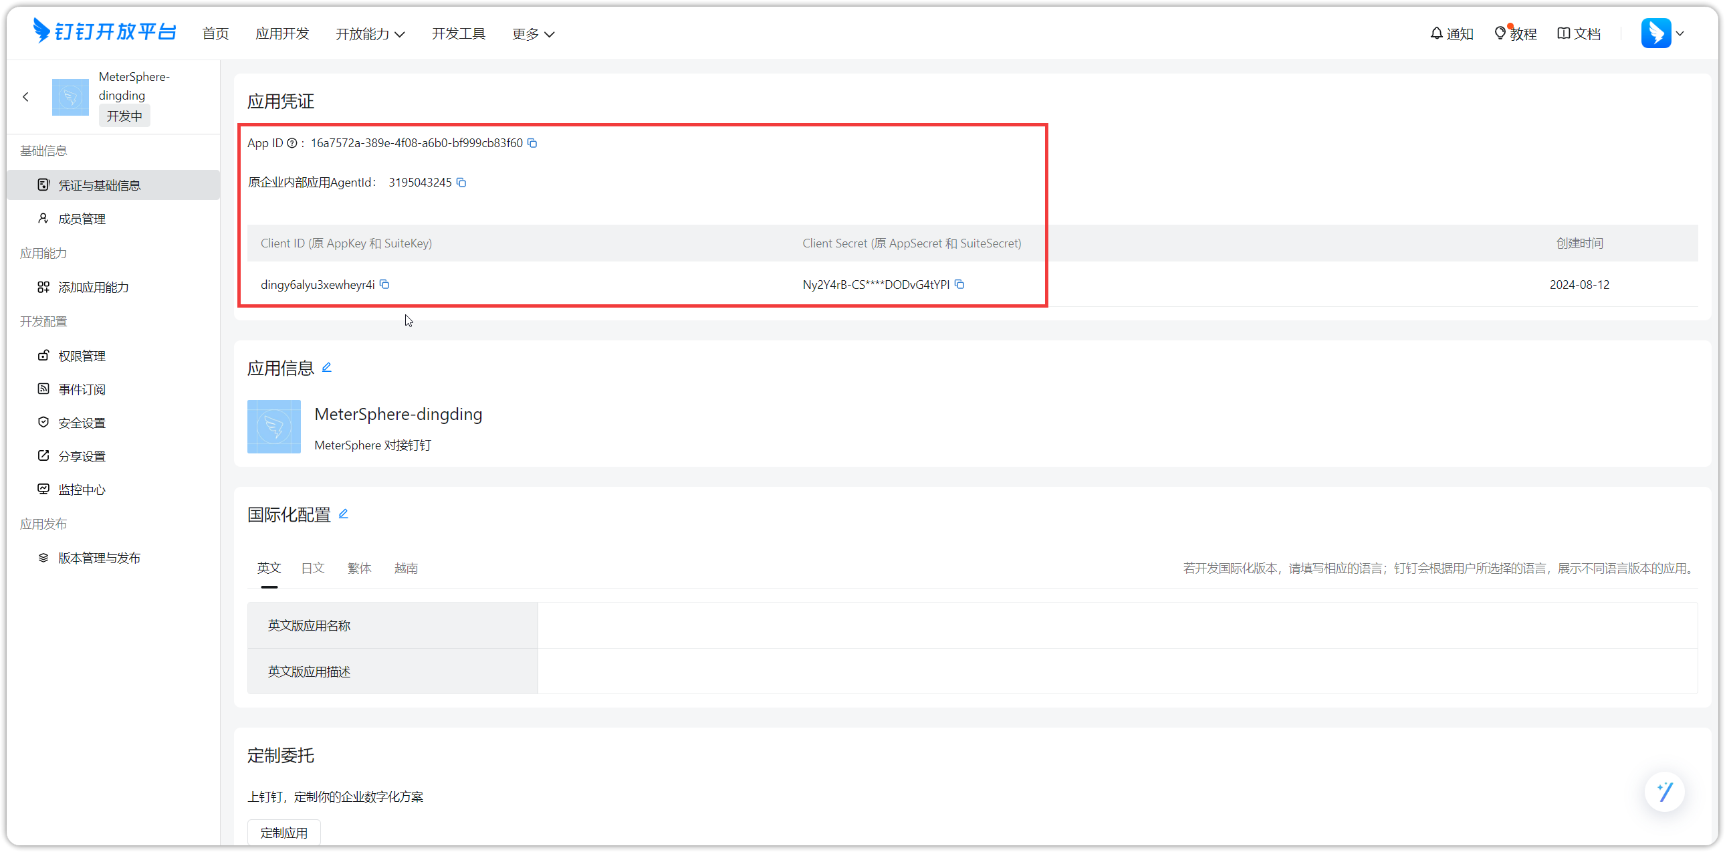This screenshot has height=852, width=1725.
Task: Open the 文档 link
Action: 1579,33
